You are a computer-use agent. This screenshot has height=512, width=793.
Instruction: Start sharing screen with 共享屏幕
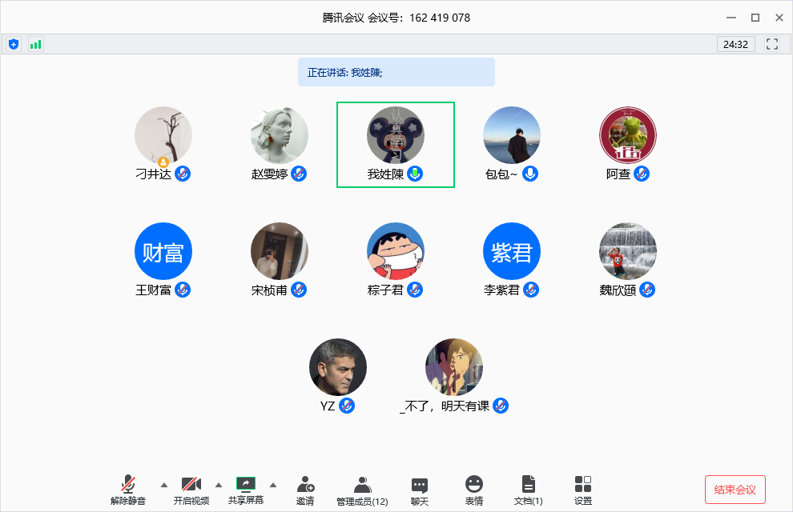245,490
